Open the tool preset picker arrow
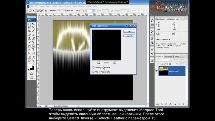The height and width of the screenshot is (121, 215). pyautogui.click(x=34, y=11)
